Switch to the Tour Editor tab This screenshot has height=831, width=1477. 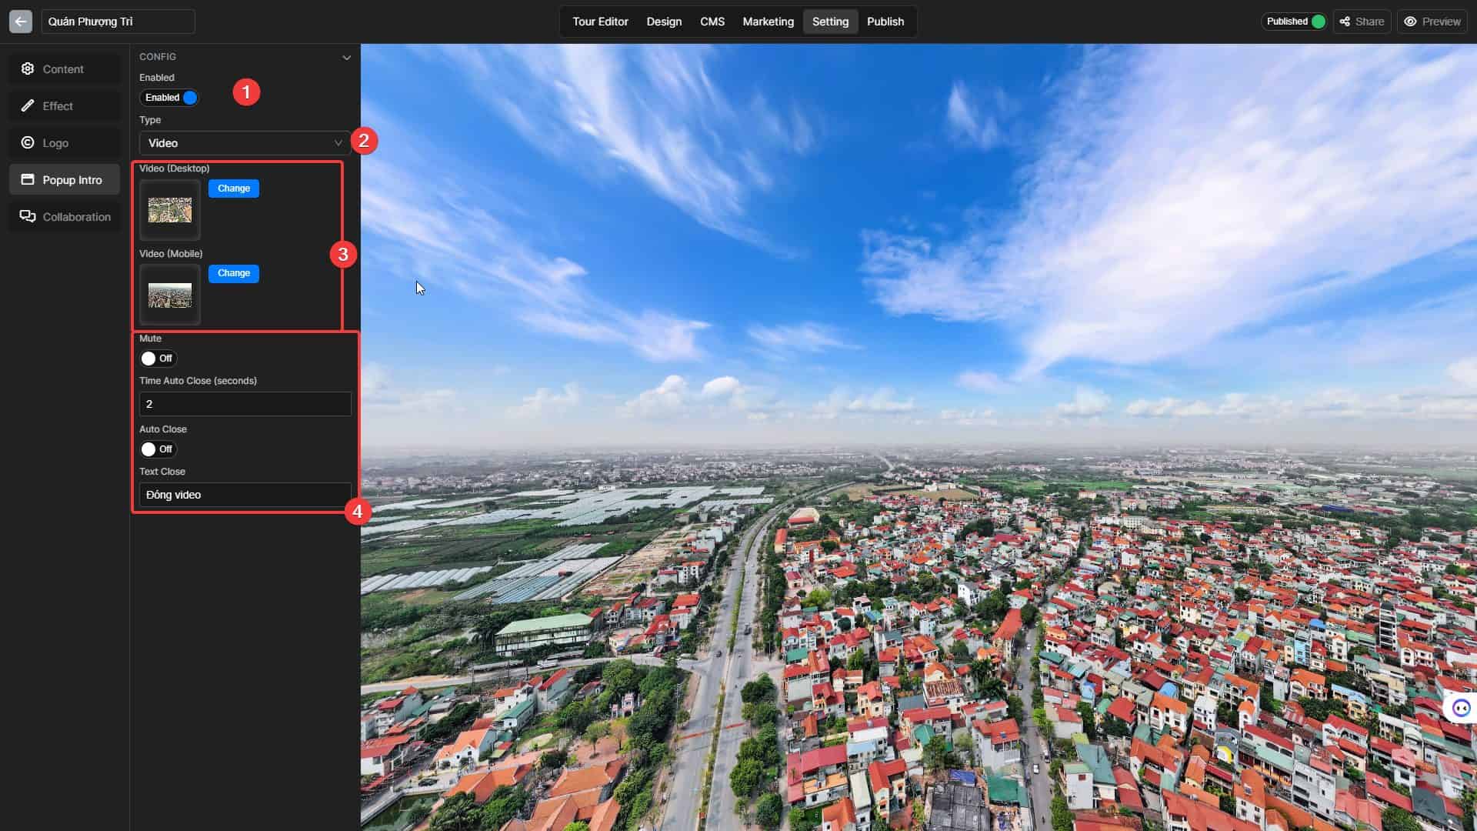point(599,21)
